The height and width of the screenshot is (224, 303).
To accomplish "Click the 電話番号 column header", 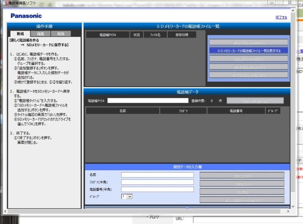I will (x=236, y=111).
